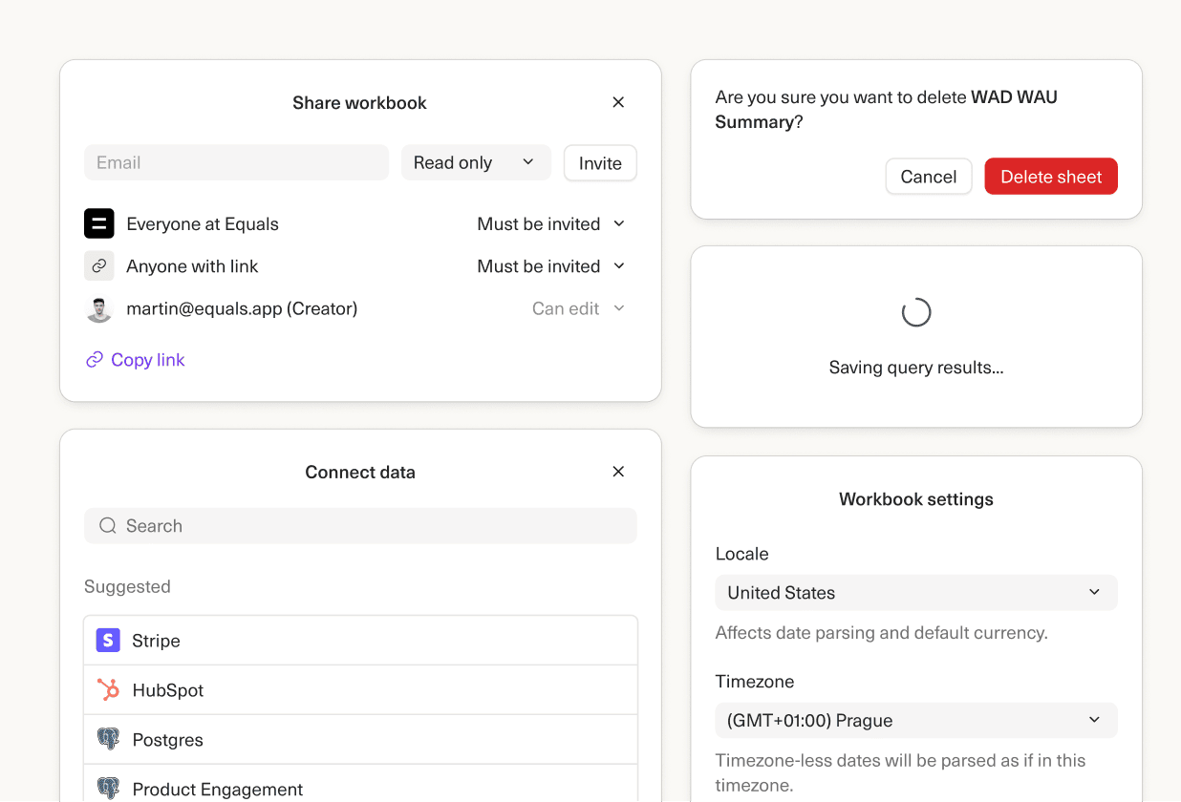Screen dimensions: 1181x802
Task: Open the Locale United States dropdown
Action: [x=915, y=593]
